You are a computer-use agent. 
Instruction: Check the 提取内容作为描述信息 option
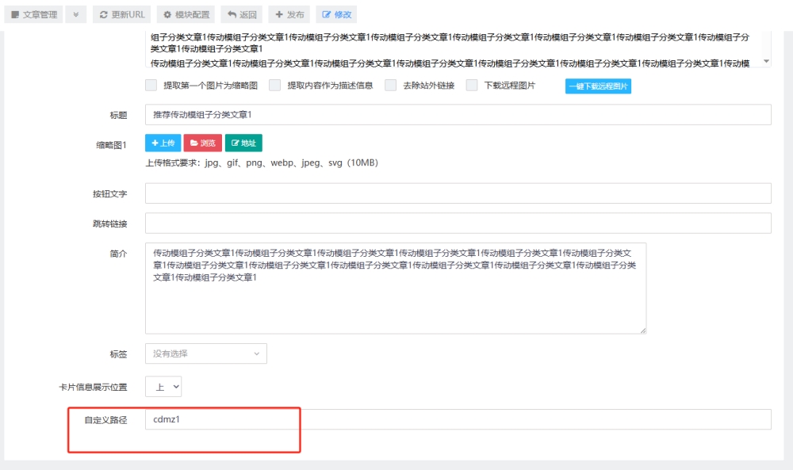pyautogui.click(x=274, y=85)
